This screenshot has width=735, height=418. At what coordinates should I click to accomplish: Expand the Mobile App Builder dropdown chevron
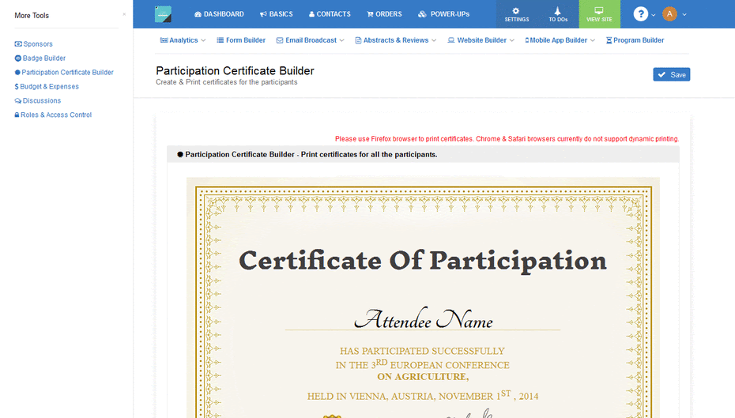(593, 41)
